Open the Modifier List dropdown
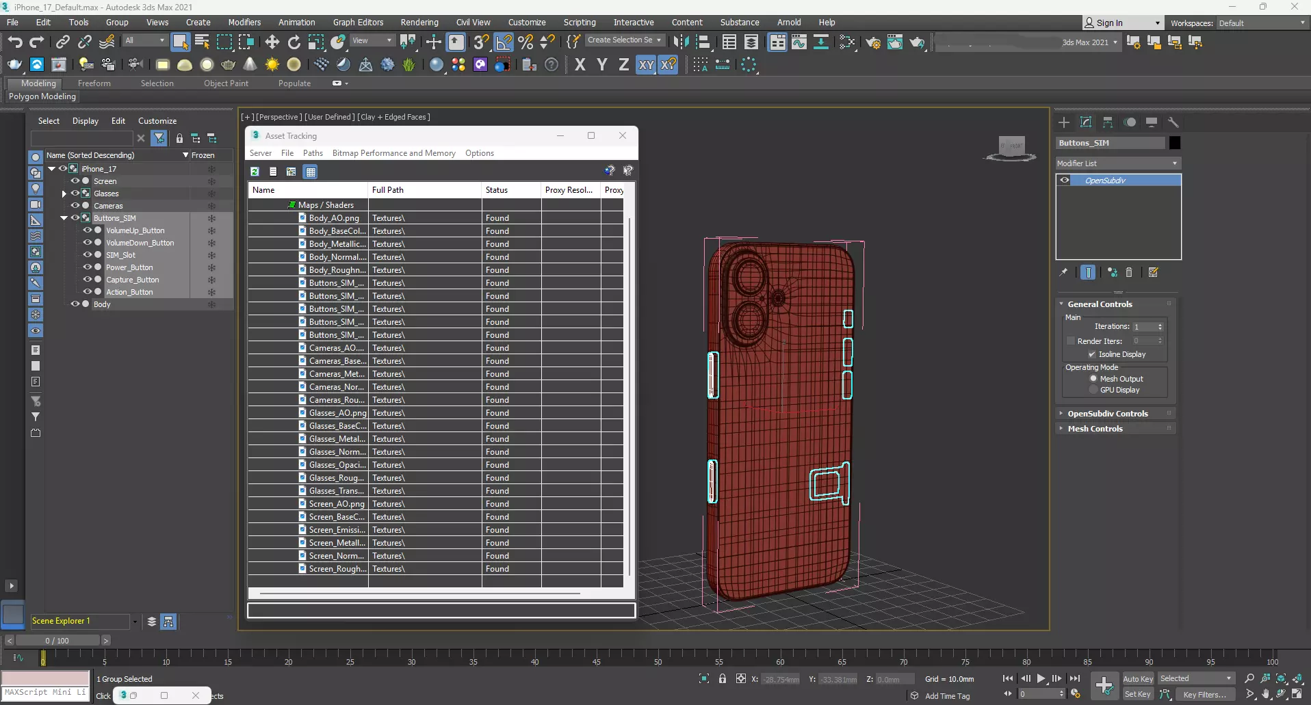The image size is (1311, 705). pos(1117,163)
